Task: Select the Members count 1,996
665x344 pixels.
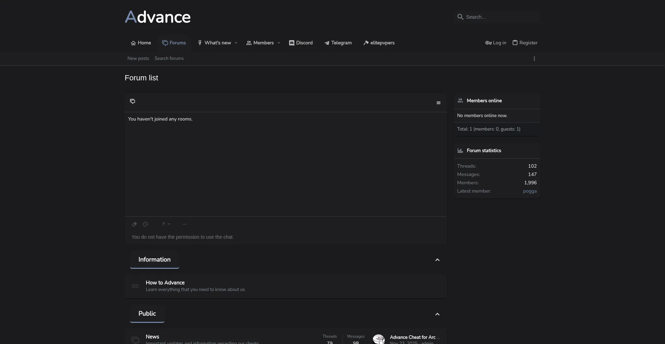Action: tap(530, 183)
